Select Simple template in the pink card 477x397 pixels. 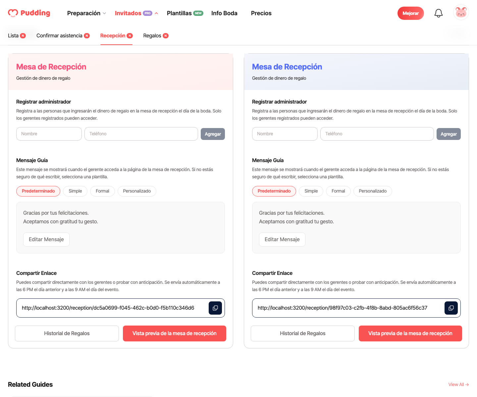coord(75,191)
